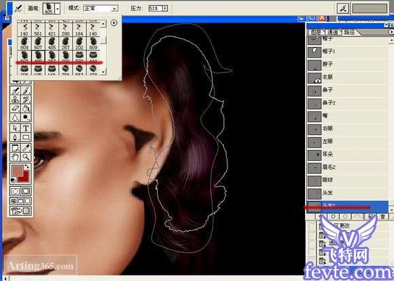Click Paths panel scrollbar up arrow
Screen dimensions: 394x281
[x=391, y=40]
